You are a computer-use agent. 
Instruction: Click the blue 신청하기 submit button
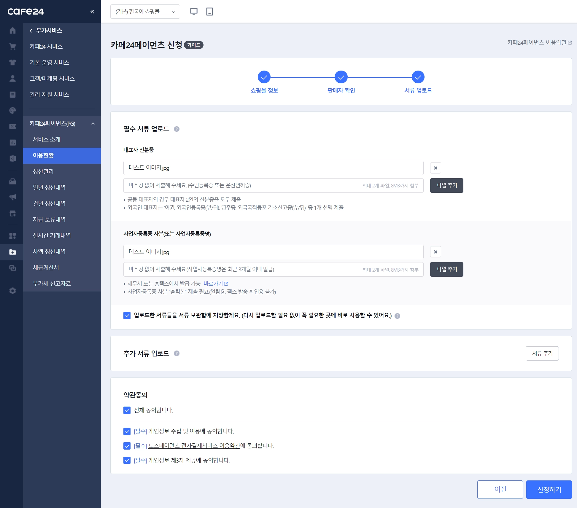pos(549,490)
